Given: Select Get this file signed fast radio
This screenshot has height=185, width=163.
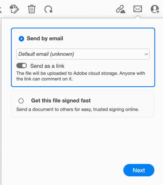Looking at the screenshot, I should (21, 101).
